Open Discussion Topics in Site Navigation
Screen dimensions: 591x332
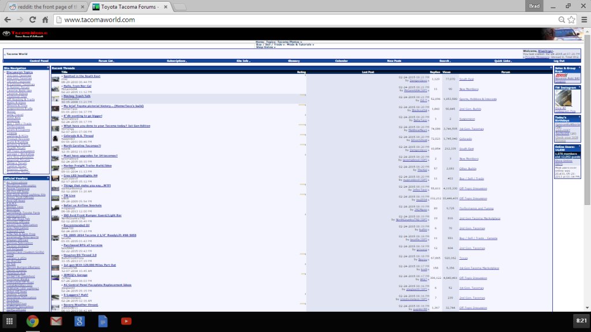(20, 72)
